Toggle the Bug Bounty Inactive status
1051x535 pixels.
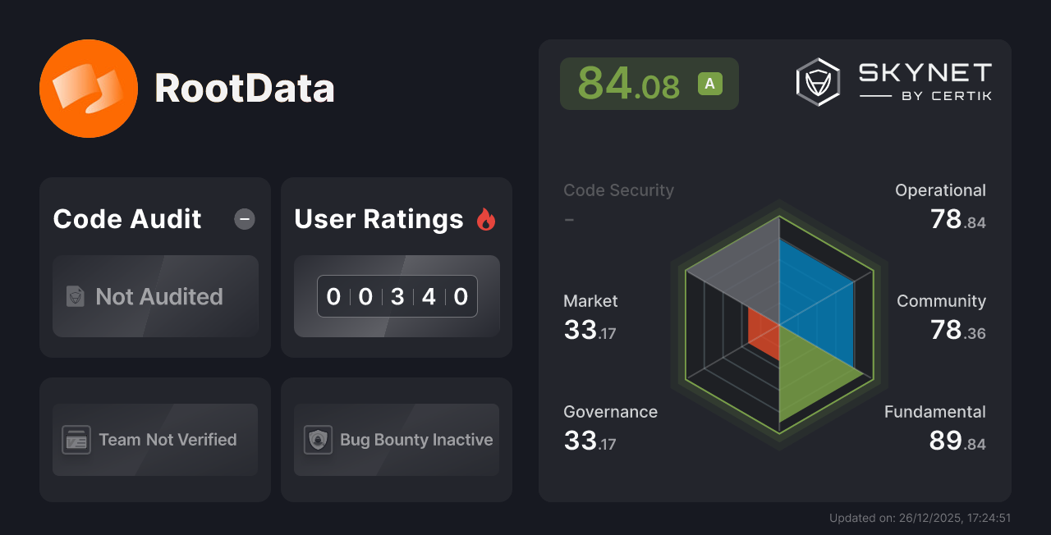pyautogui.click(x=396, y=440)
